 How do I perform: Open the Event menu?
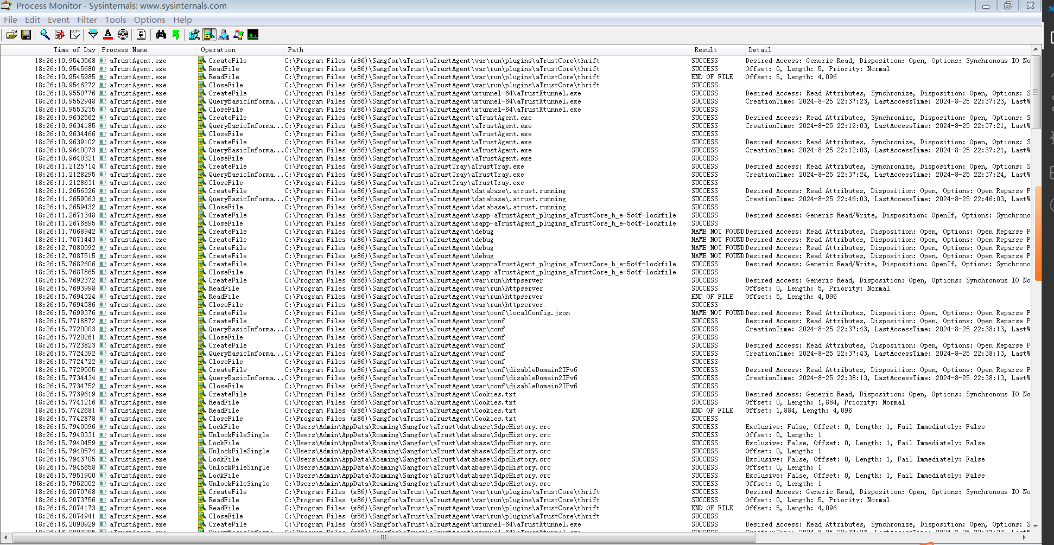click(x=58, y=20)
